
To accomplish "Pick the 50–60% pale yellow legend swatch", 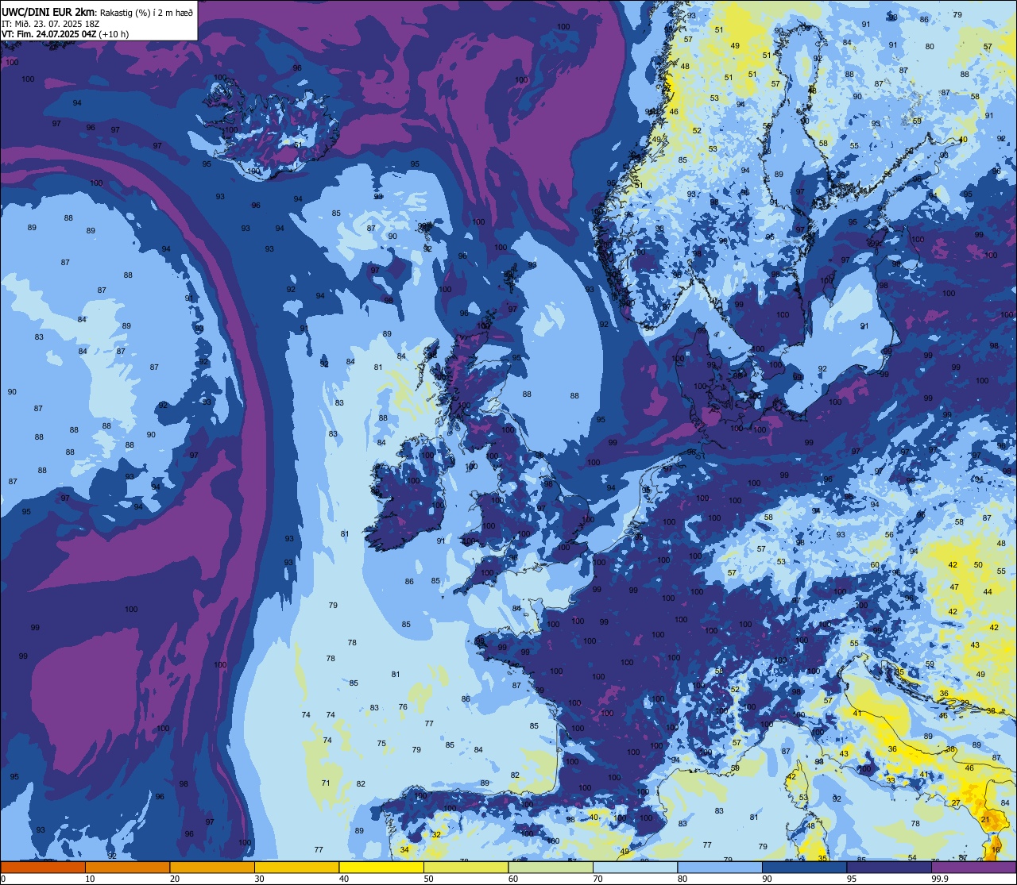I will point(466,867).
